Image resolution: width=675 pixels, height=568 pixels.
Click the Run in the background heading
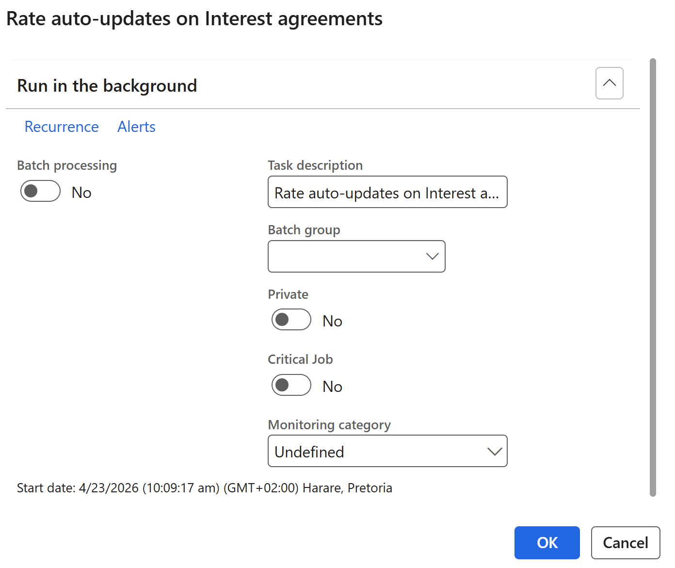107,86
